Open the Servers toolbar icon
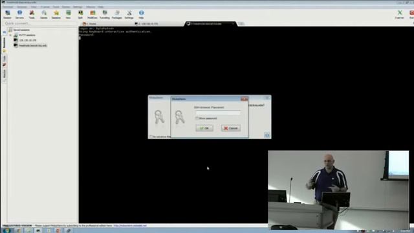 (19, 14)
